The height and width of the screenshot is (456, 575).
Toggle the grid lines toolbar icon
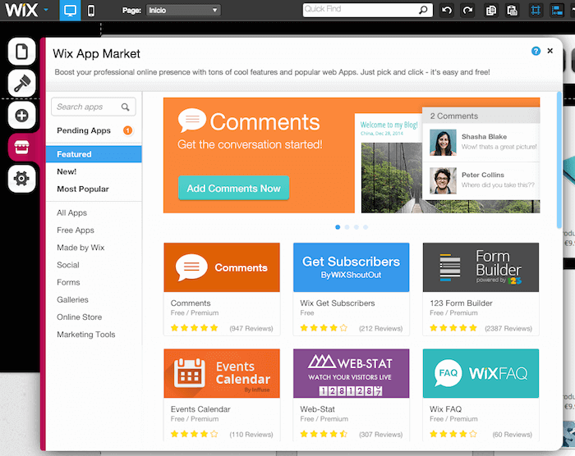(x=536, y=11)
